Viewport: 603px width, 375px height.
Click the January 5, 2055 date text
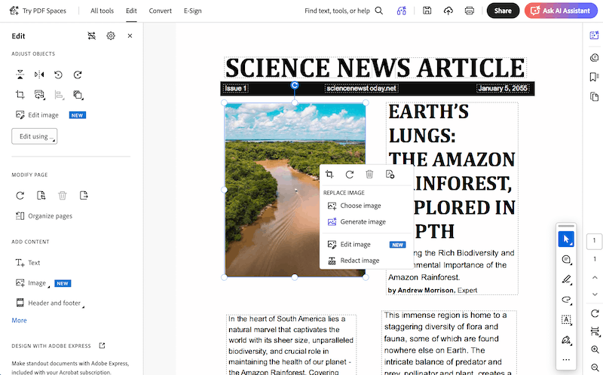503,88
